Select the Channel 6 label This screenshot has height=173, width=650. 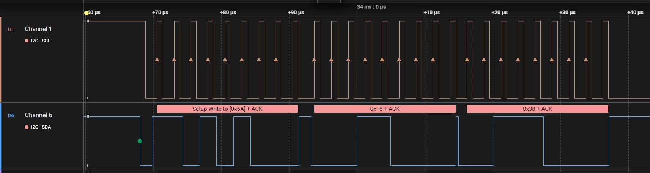[x=38, y=115]
